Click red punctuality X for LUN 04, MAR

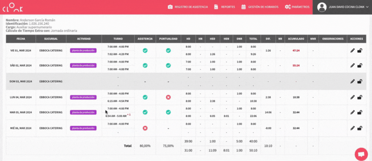click(168, 97)
